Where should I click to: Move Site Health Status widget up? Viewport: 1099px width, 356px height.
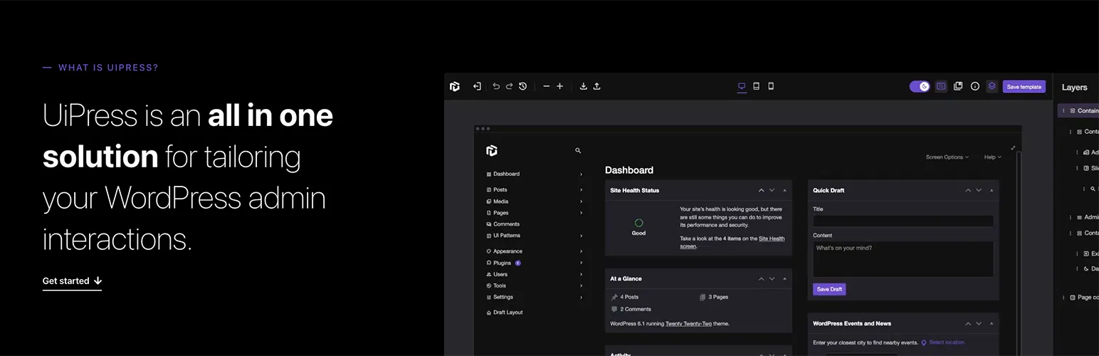(761, 190)
